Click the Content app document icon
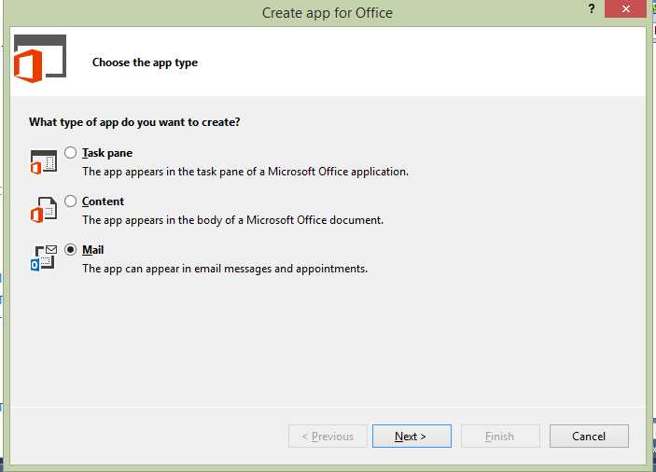 tap(44, 210)
